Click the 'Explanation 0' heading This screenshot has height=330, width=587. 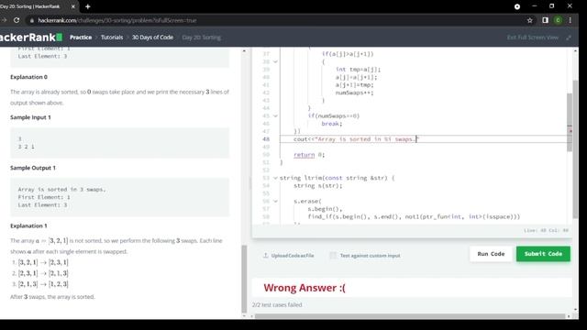[28, 77]
